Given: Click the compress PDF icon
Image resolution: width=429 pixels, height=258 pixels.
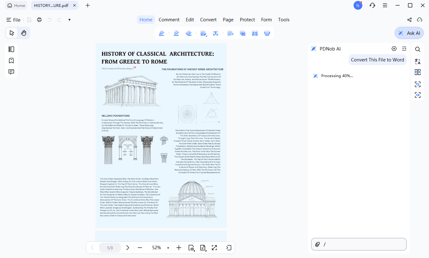Looking at the screenshot, I should point(267,33).
